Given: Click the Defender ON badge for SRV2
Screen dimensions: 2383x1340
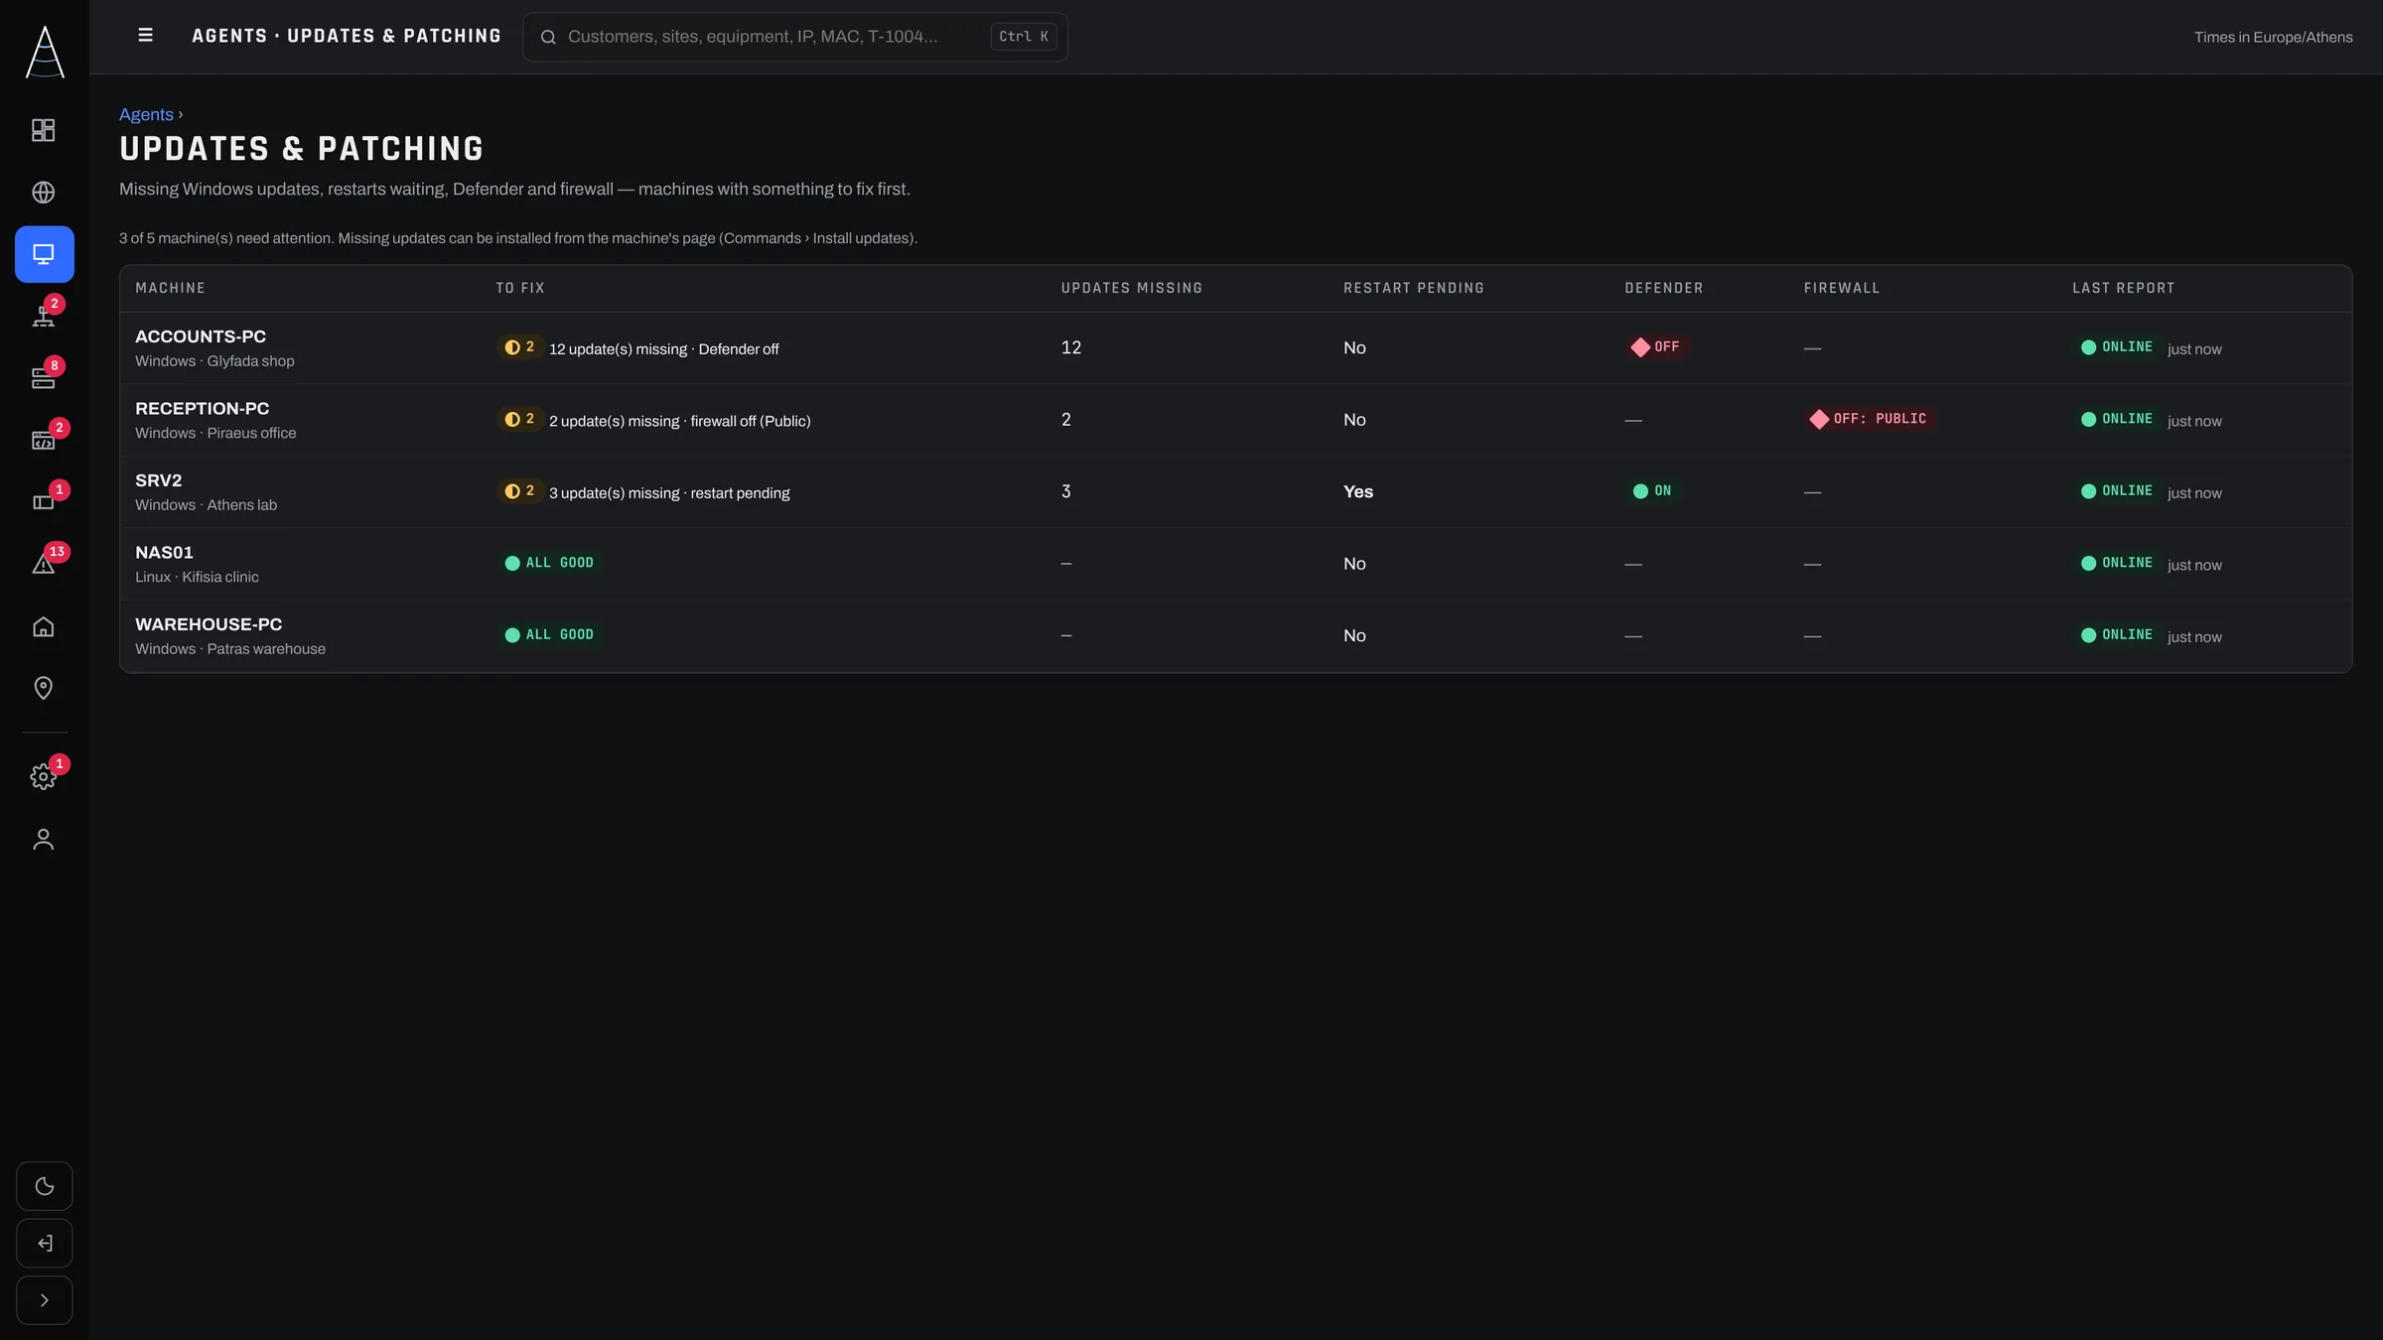Looking at the screenshot, I should coord(1651,491).
